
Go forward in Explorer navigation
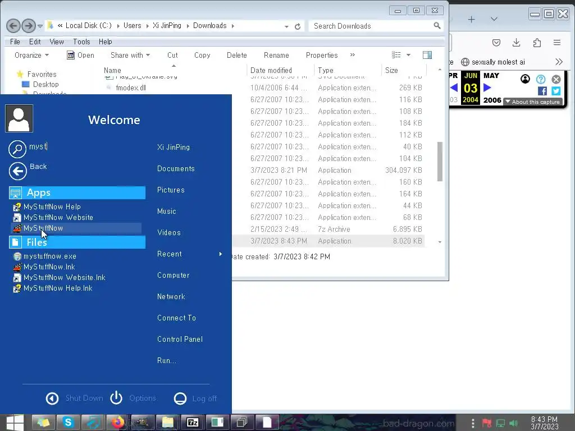tap(28, 26)
